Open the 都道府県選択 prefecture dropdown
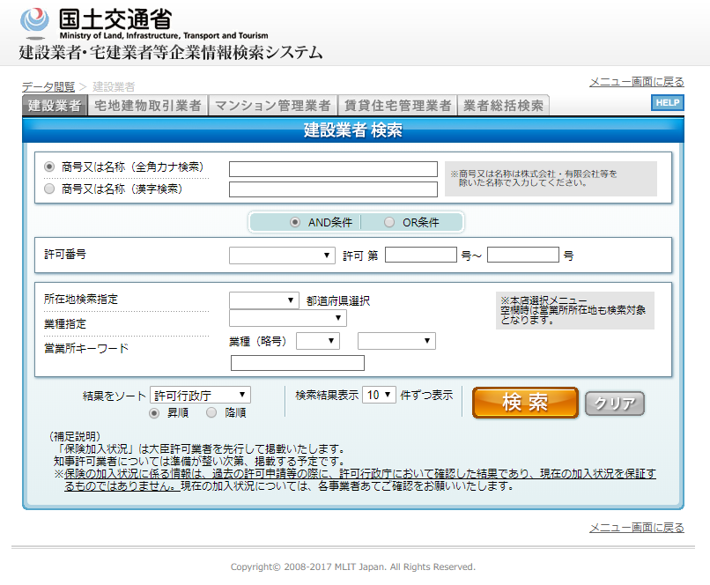Image resolution: width=710 pixels, height=585 pixels. [x=264, y=300]
